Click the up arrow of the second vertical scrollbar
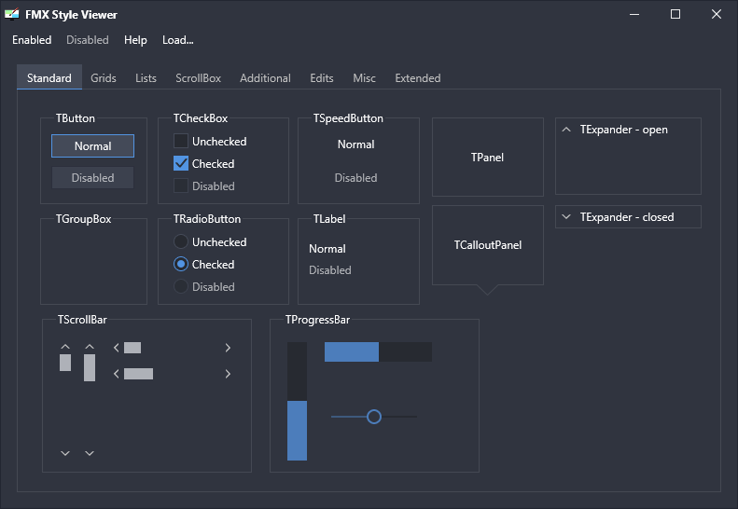738x509 pixels. point(90,347)
